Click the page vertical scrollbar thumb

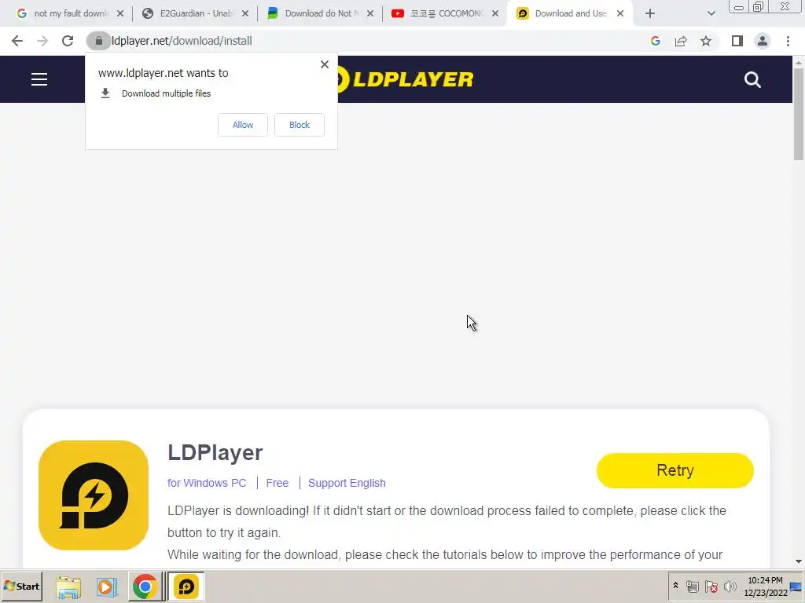tap(799, 114)
